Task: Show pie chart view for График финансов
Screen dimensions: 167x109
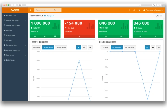Action: pos(84,47)
